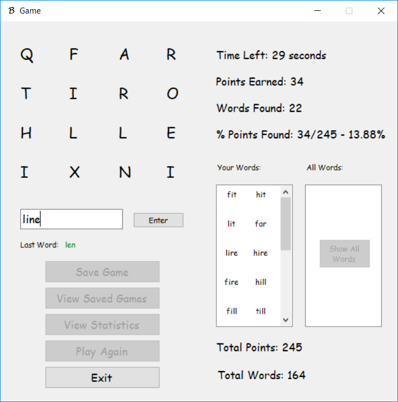Select the word 'hire' in Your Words
Screen dimensions: 398x402
[260, 253]
